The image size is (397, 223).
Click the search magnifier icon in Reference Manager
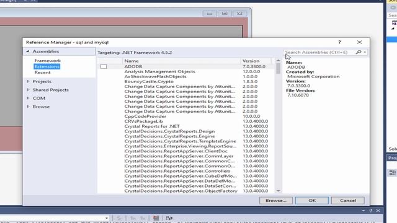(359, 52)
